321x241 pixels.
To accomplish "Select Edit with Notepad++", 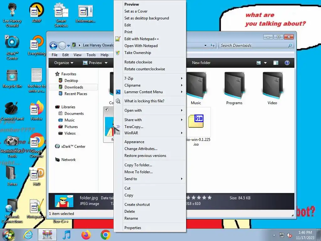I will 141,39.
